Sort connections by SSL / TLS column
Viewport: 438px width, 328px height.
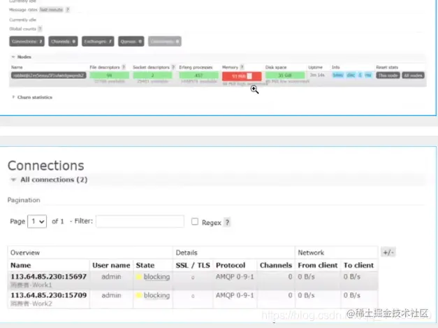click(x=193, y=265)
